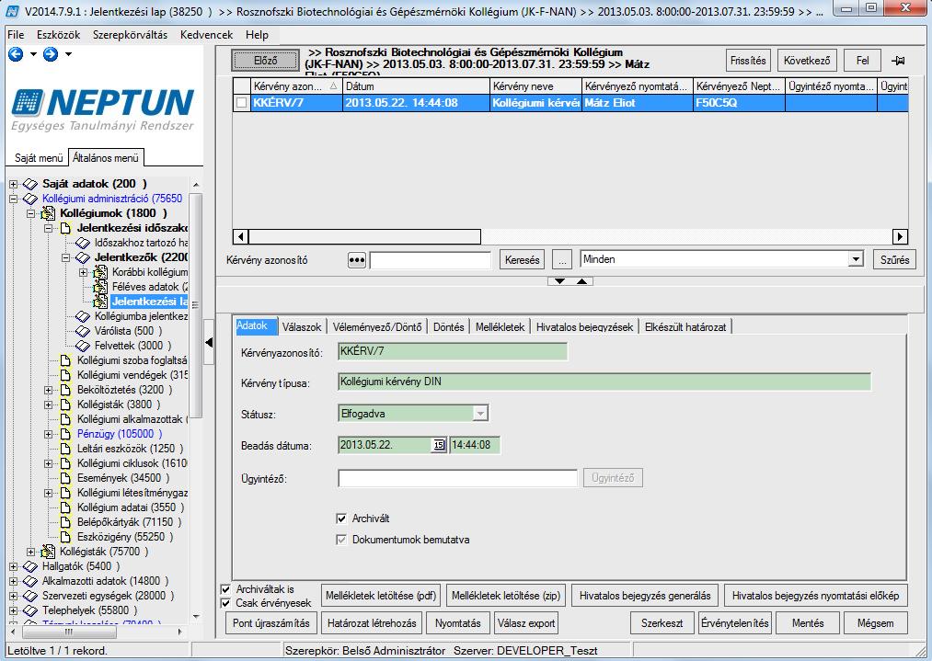This screenshot has width=932, height=661.
Task: Click the pin icon next to Fel
Action: coord(898,61)
